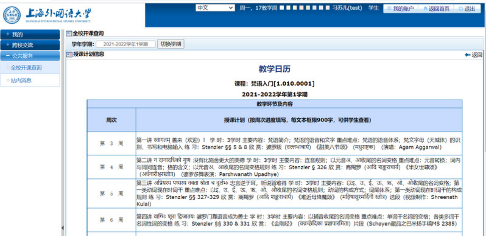Open the 中文 language dropdown
Screen dimensions: 486x236
215,8
